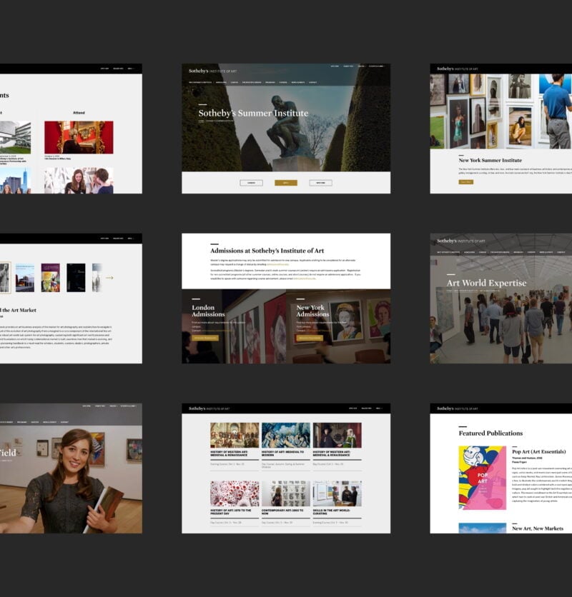Image resolution: width=572 pixels, height=597 pixels.
Task: Click the gold carousel arrow beside the book covers
Action: [109, 278]
